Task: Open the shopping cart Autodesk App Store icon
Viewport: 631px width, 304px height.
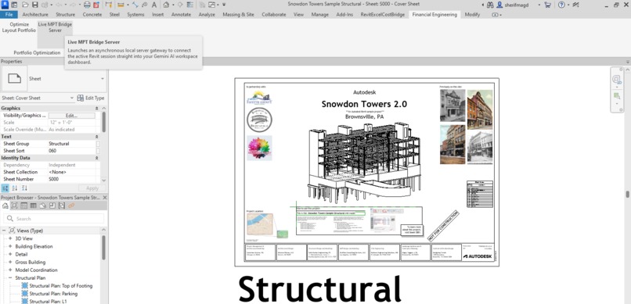Action: pos(548,5)
